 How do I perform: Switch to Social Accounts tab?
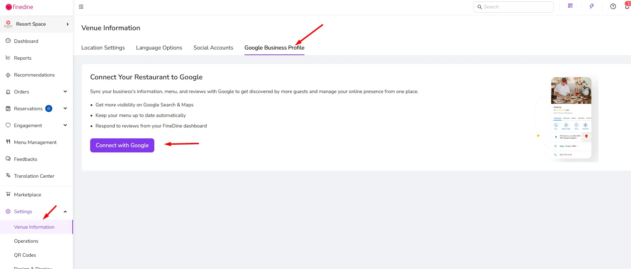pyautogui.click(x=213, y=48)
